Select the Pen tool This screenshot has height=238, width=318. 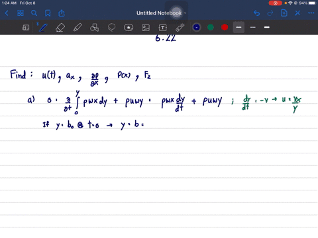point(43,28)
